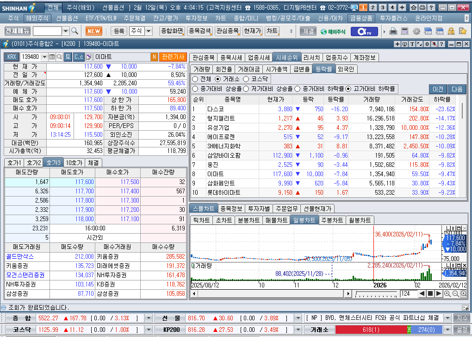Open 거래소 ticker dropdown beside 설정 button
This screenshot has width=472, height=337.
tap(447, 330)
